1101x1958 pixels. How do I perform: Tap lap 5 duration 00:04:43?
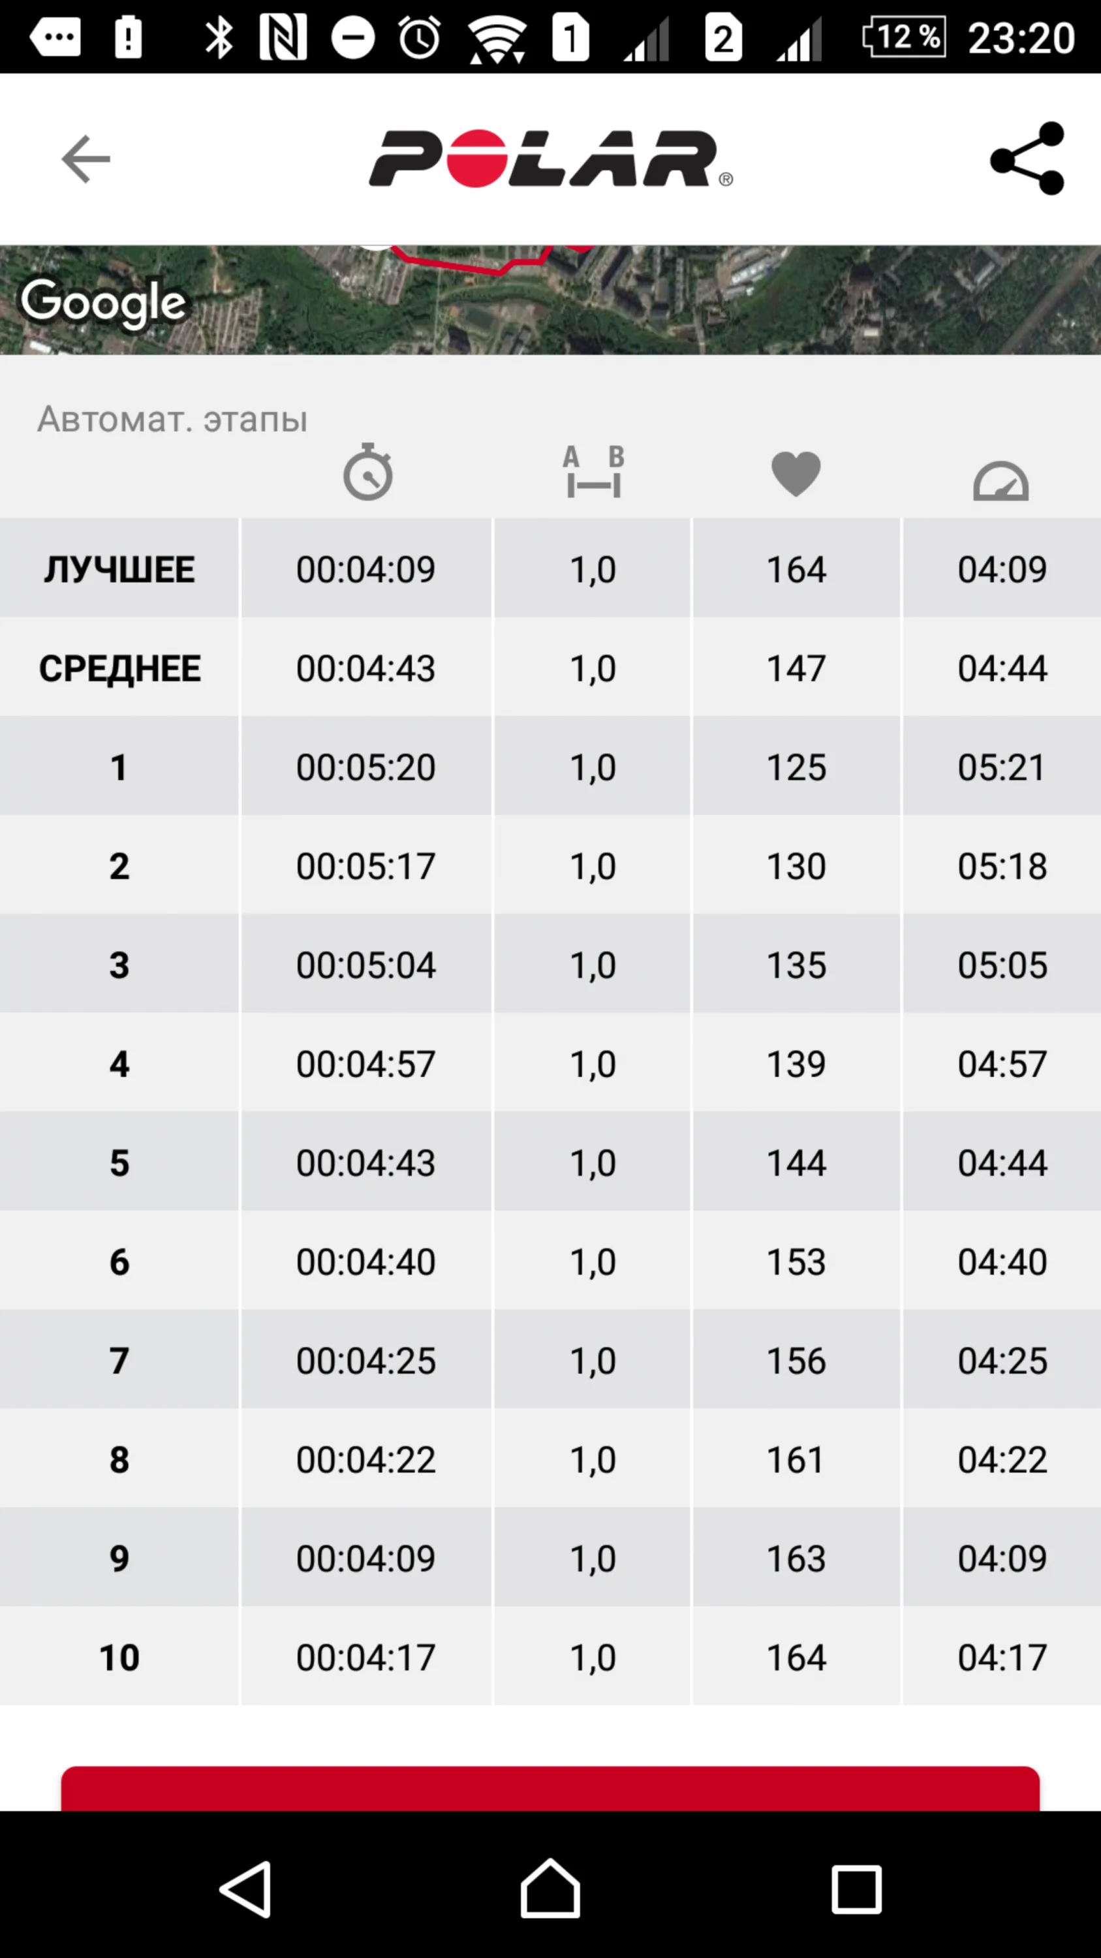(365, 1163)
